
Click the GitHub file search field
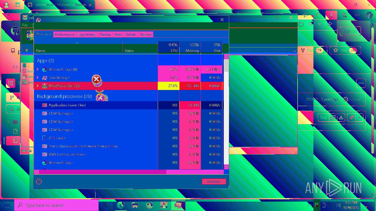(13, 109)
